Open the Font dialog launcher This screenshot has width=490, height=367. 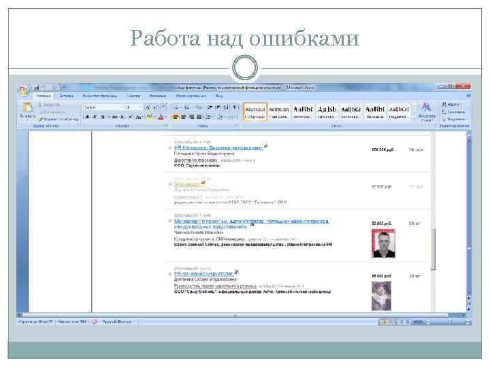[x=167, y=126]
